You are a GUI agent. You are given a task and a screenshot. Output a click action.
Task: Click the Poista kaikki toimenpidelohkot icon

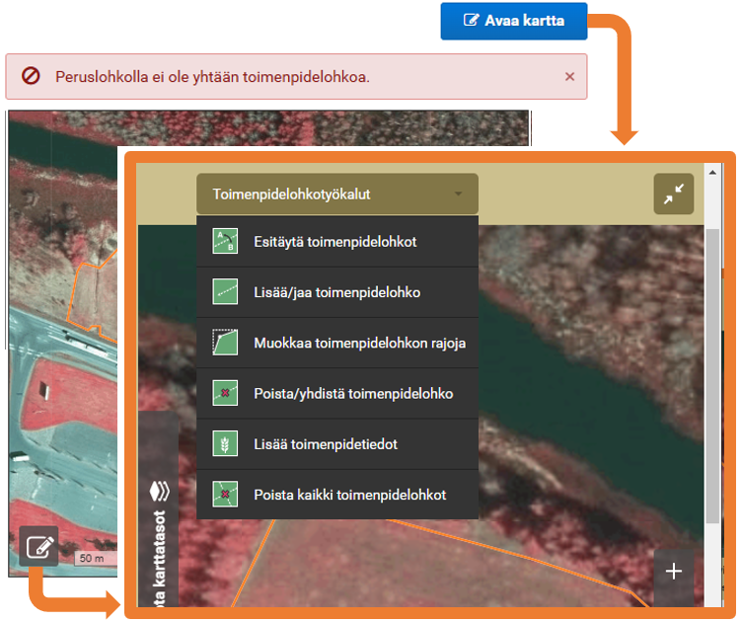pos(226,494)
